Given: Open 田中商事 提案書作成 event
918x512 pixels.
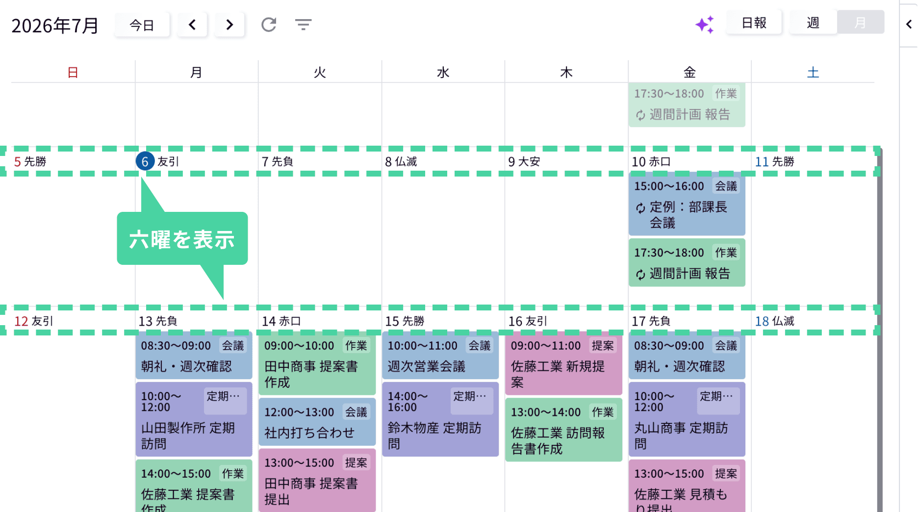Looking at the screenshot, I should 317,364.
